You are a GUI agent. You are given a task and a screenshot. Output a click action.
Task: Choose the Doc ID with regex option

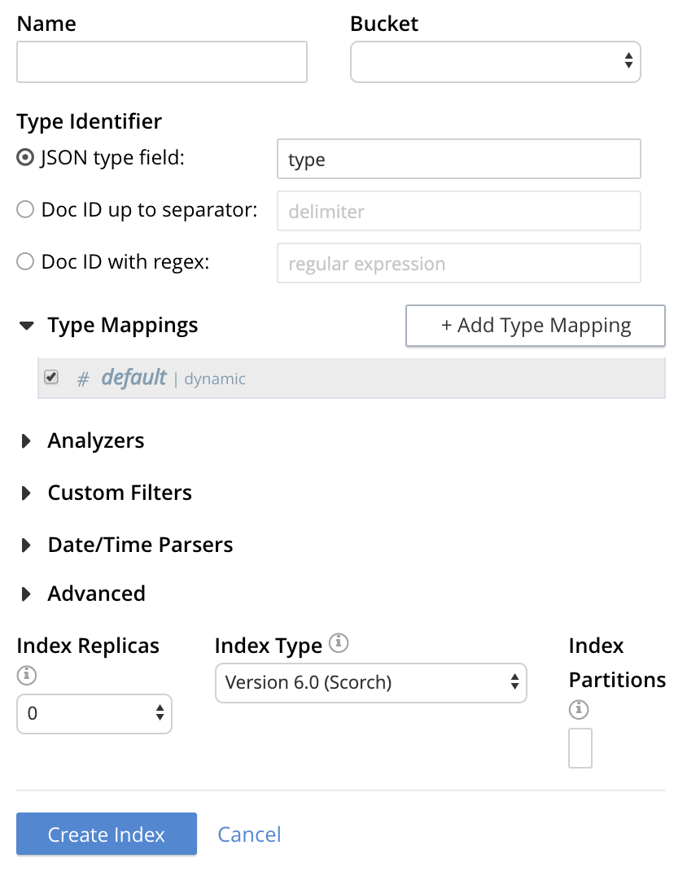pos(26,262)
